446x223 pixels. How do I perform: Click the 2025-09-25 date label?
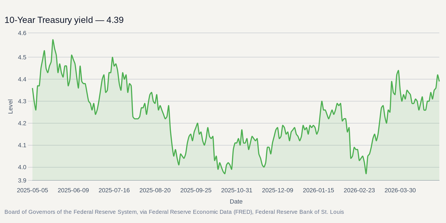pyautogui.click(x=196, y=190)
